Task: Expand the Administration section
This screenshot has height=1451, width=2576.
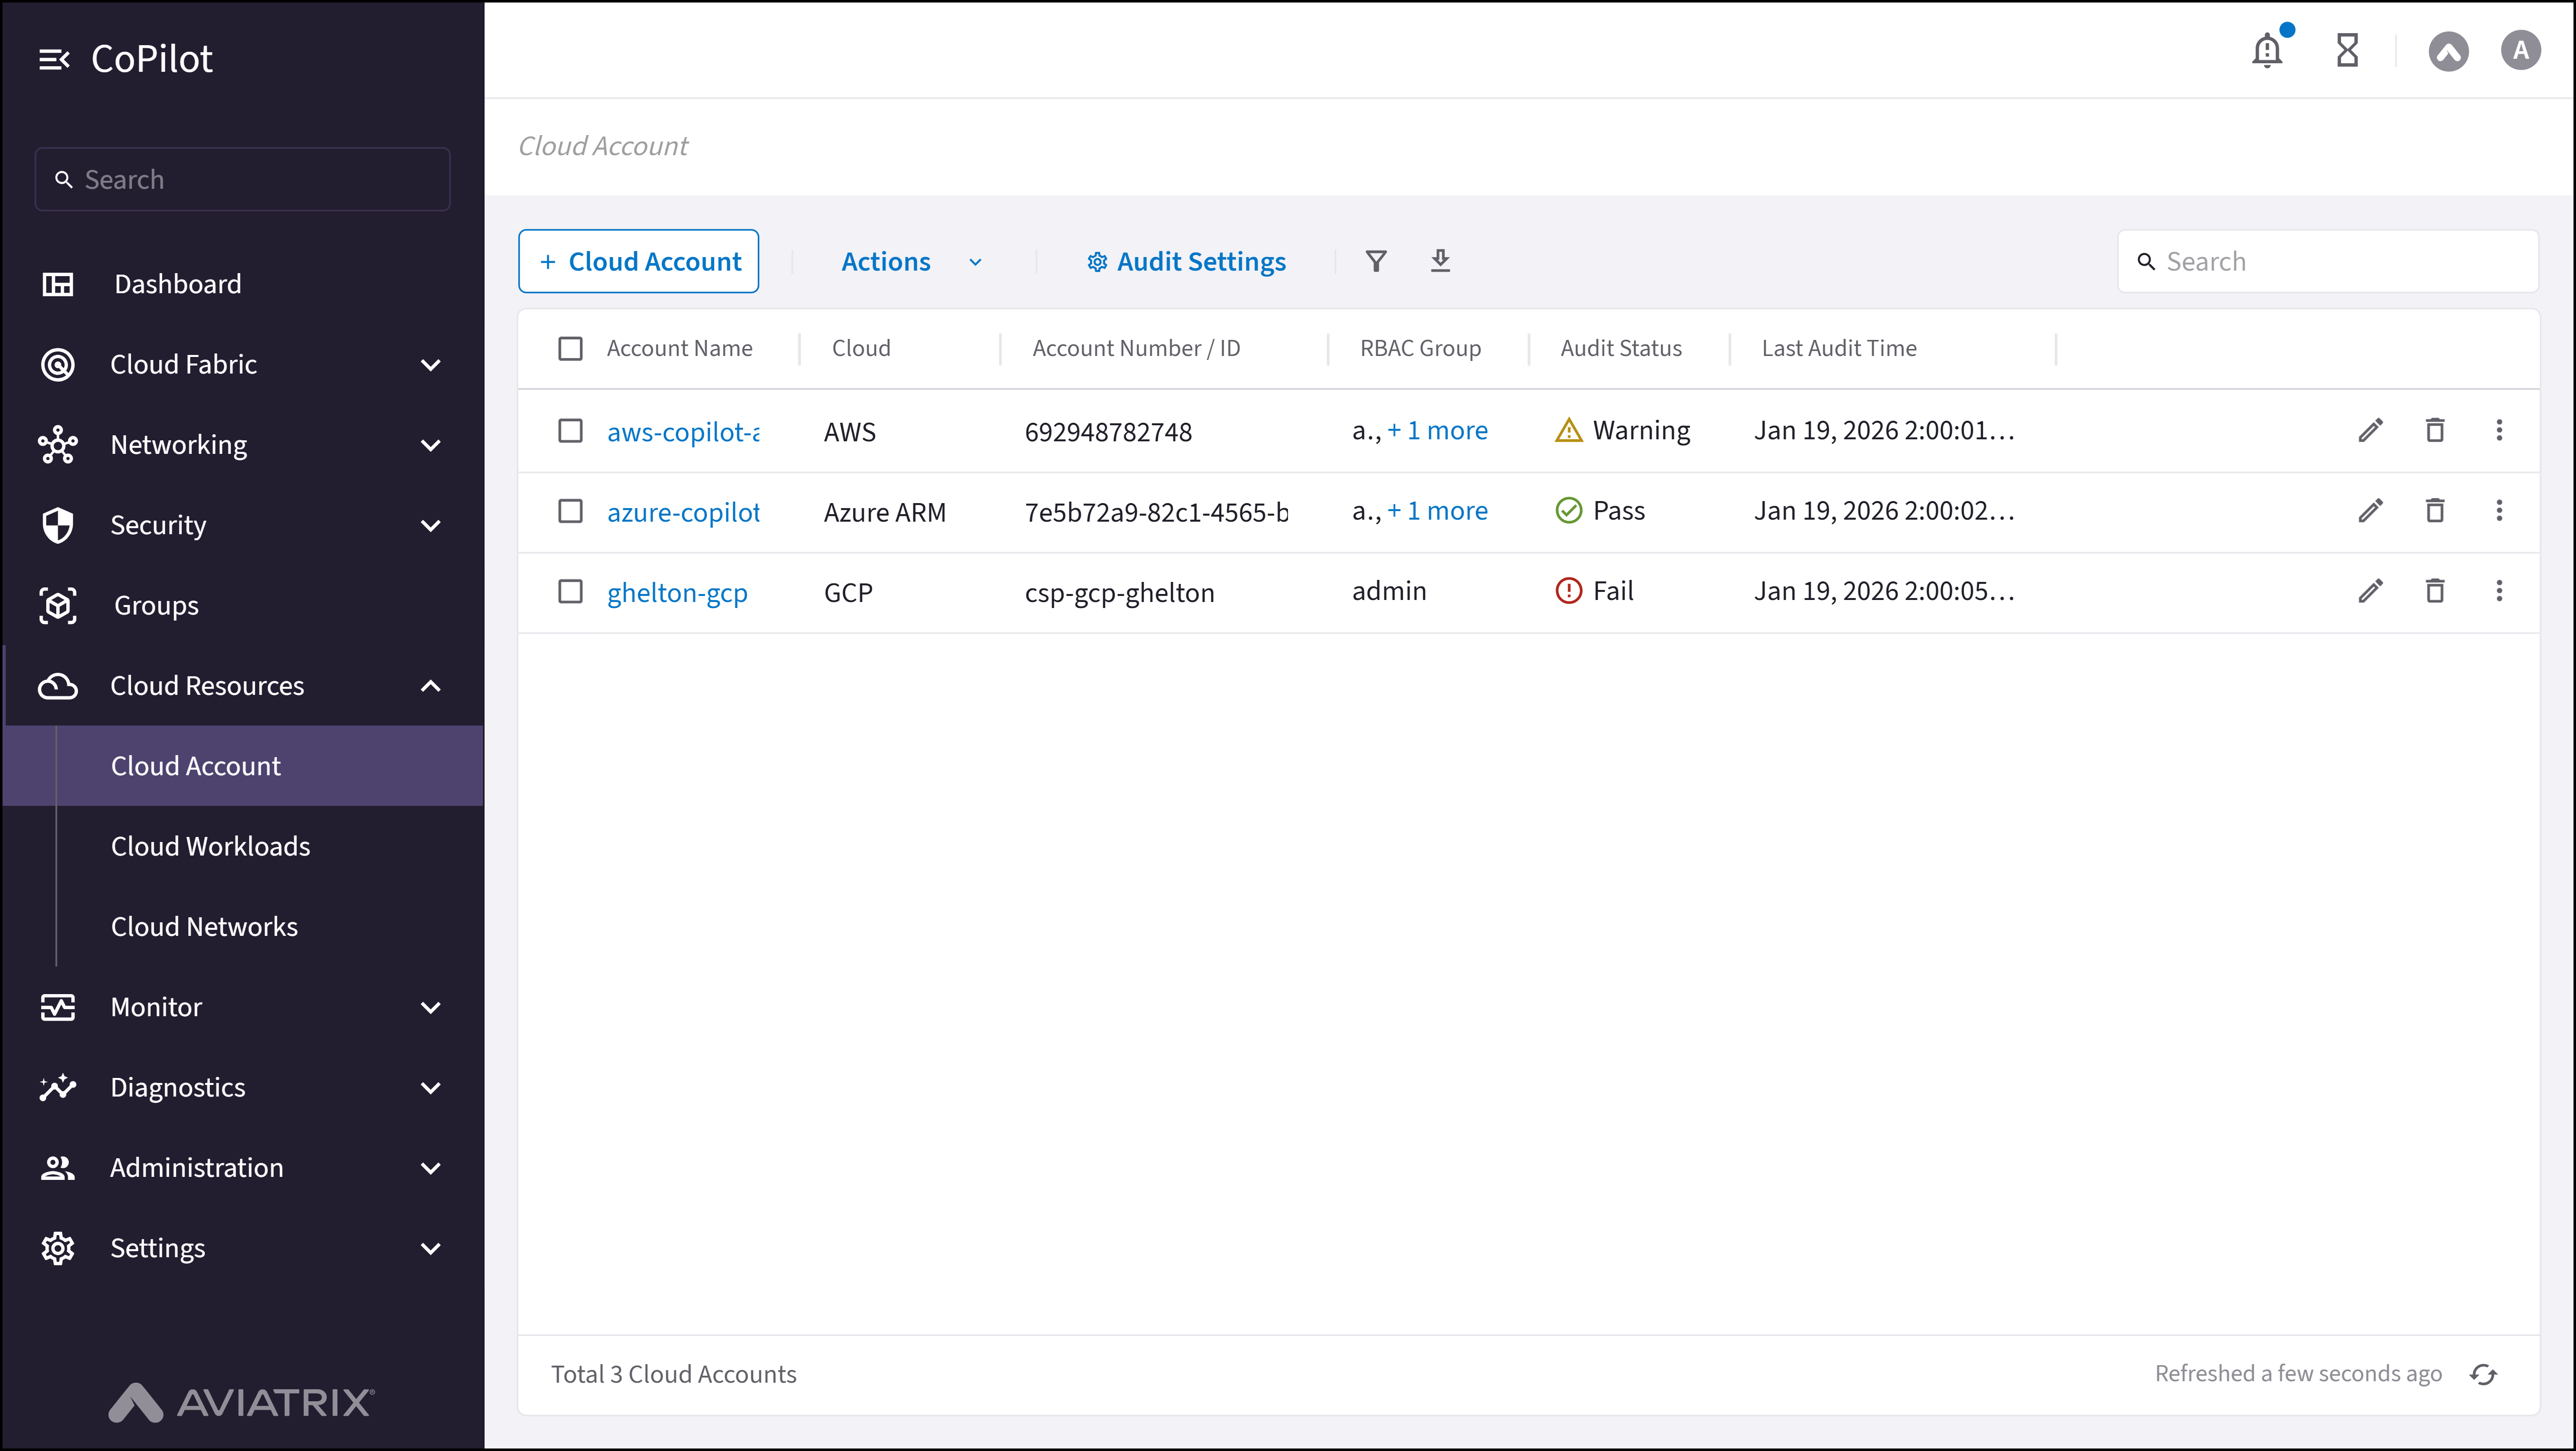Action: pos(431,1167)
